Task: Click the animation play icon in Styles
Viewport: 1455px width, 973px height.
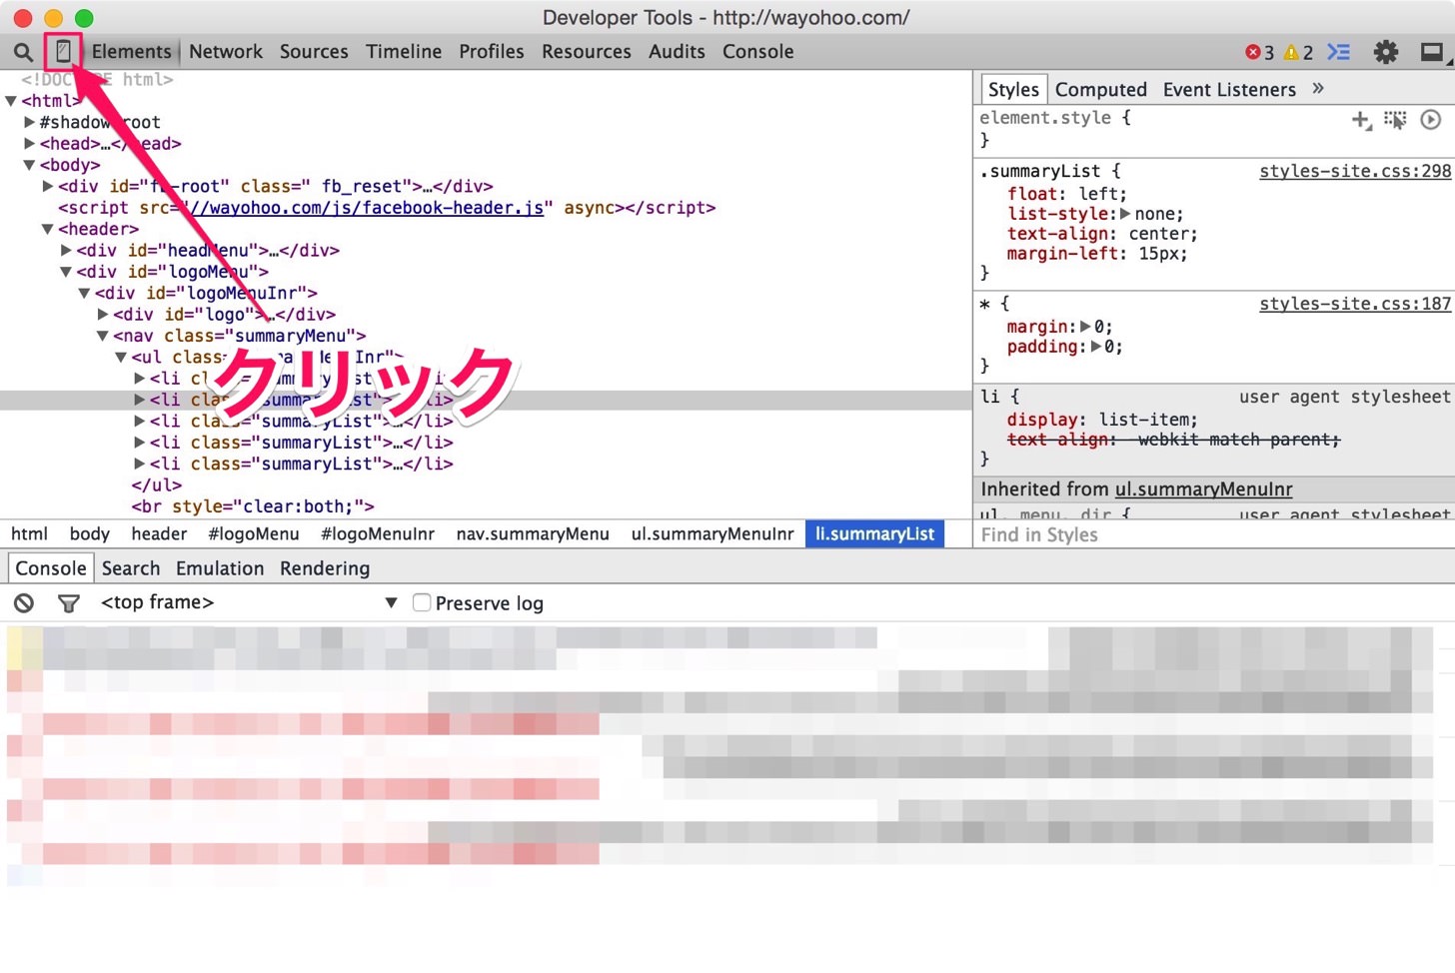Action: (1431, 120)
